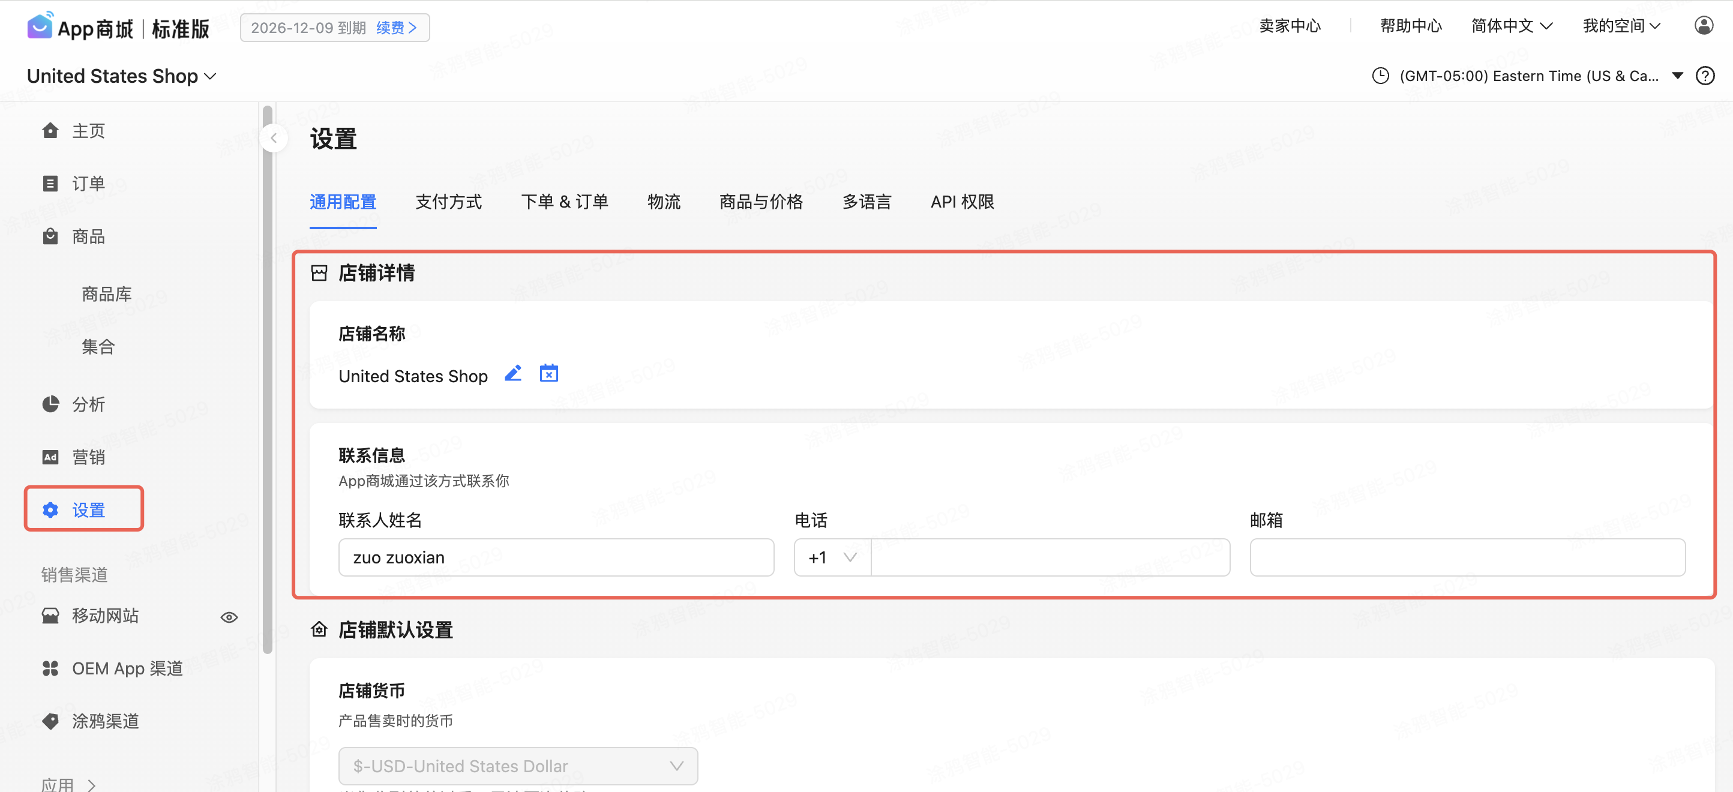This screenshot has height=792, width=1733.
Task: Click the sidebar vertical scrollbar
Action: (x=267, y=377)
